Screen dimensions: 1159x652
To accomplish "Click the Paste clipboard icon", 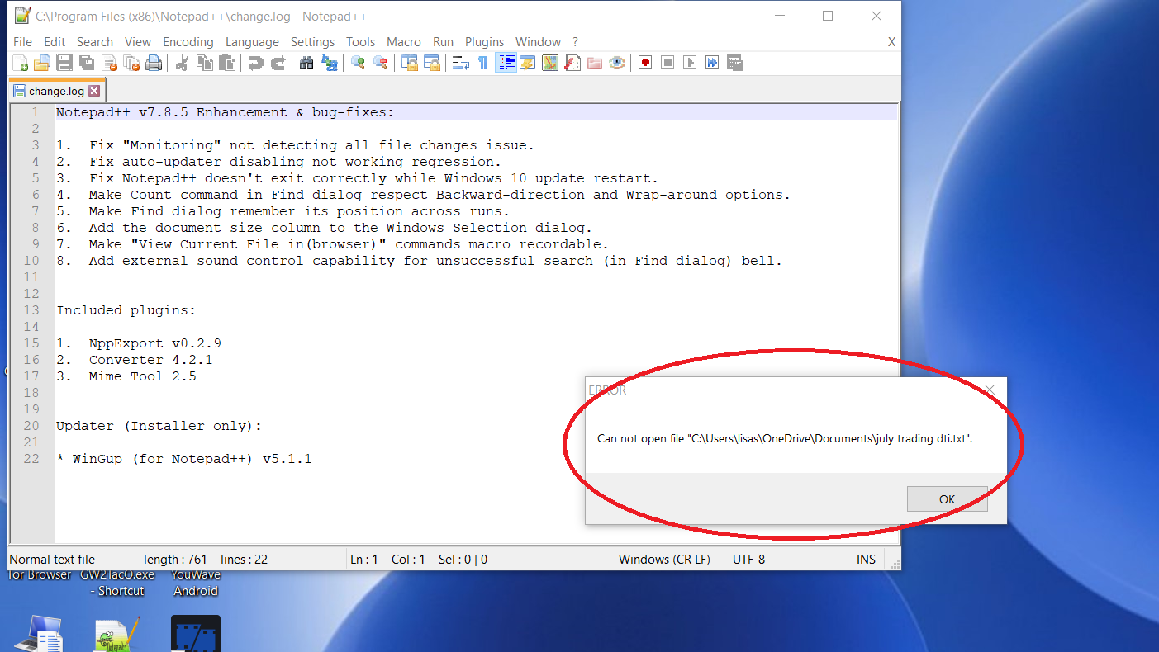I will click(227, 63).
